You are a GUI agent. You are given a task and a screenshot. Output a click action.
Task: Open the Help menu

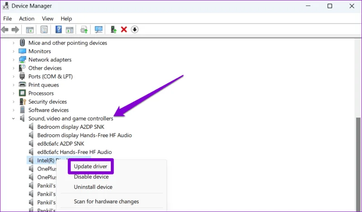pos(66,19)
